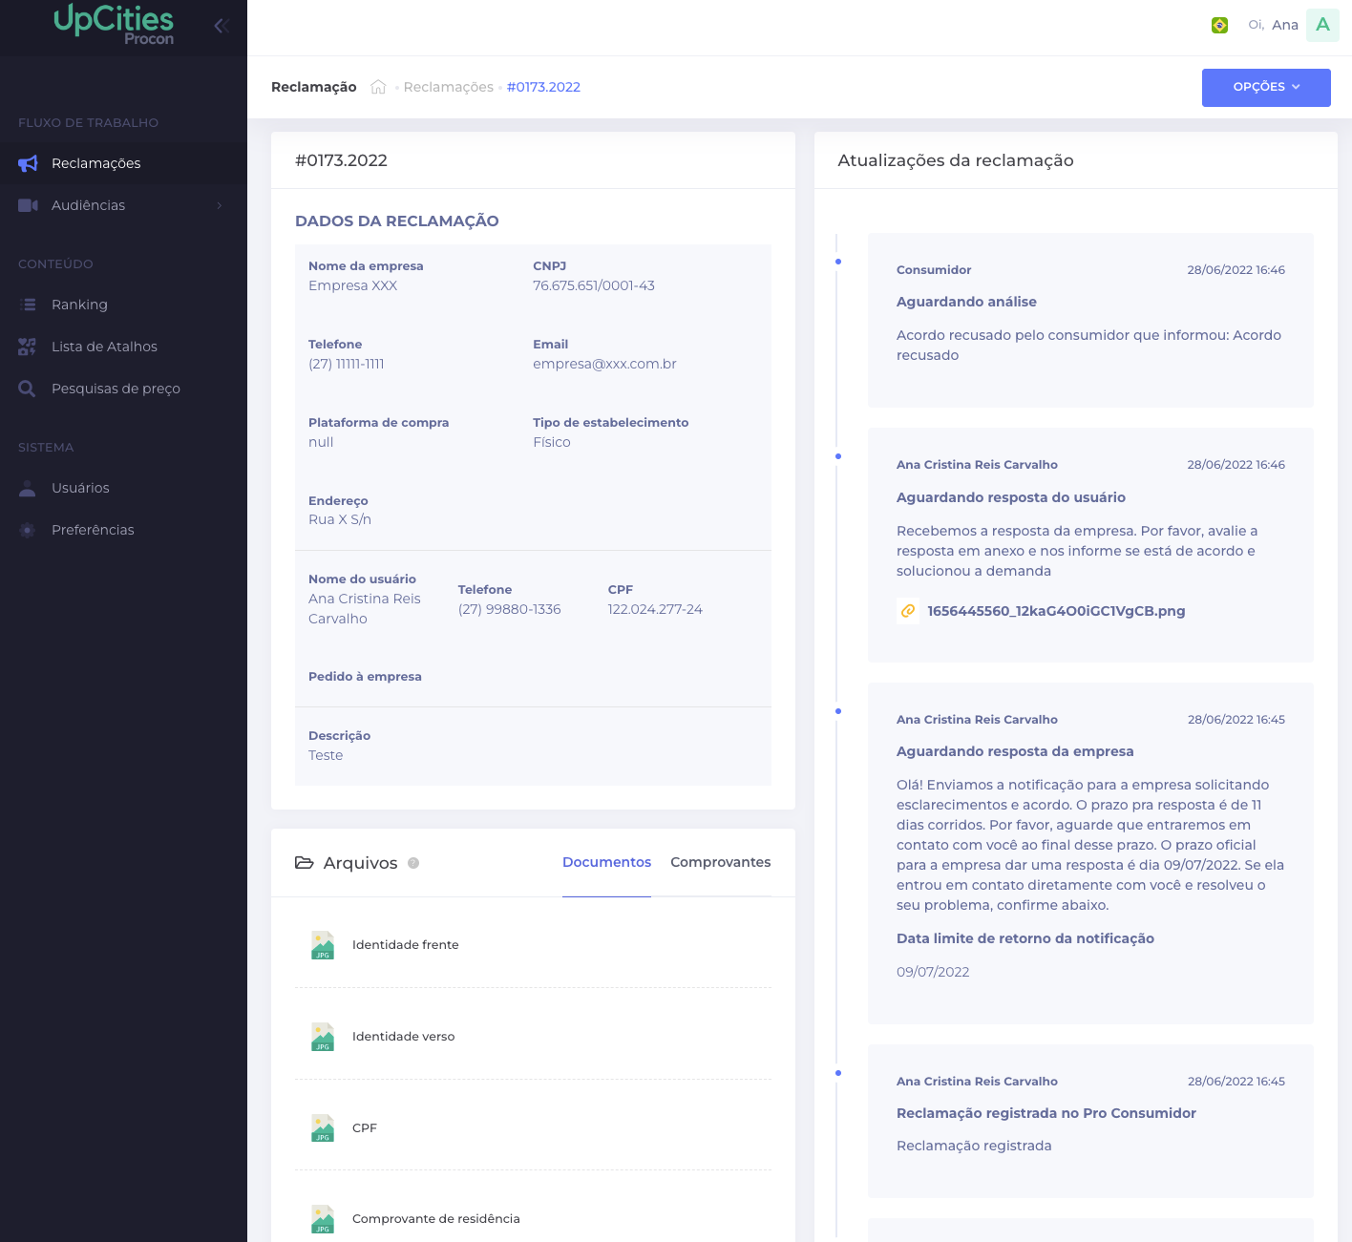Click the magnifier icon beside Pesquisas de preço
Viewport: 1352px width, 1242px height.
[28, 389]
